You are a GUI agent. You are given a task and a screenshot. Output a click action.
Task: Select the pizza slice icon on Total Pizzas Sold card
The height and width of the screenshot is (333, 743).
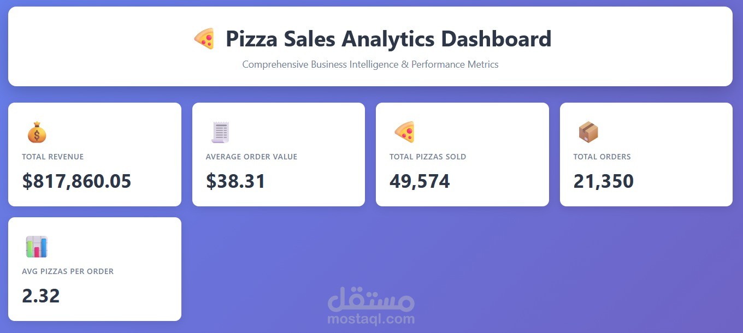pos(404,132)
